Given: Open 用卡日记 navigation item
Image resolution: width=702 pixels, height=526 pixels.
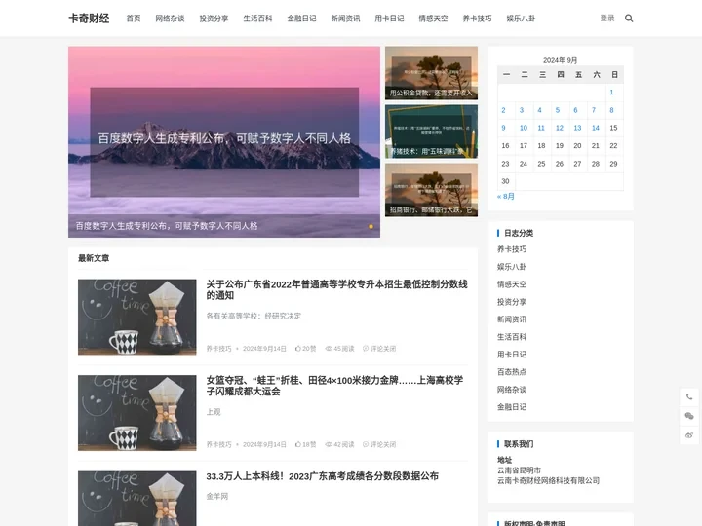Looking at the screenshot, I should coord(389,19).
